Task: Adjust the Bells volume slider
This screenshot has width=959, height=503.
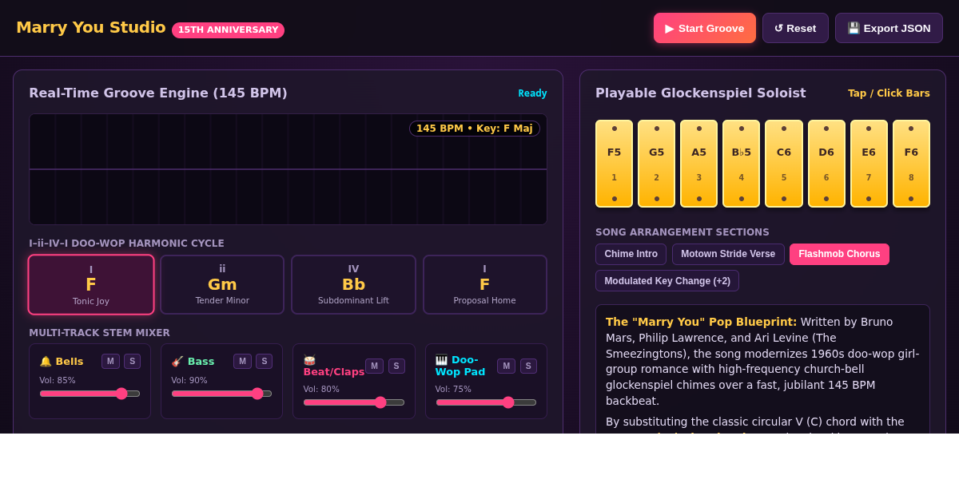Action: 90,394
